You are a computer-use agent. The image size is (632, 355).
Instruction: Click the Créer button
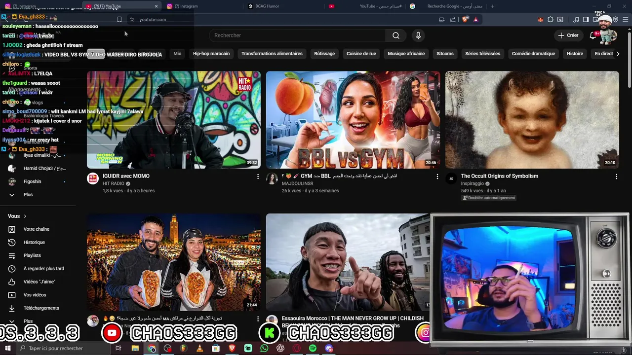568,35
